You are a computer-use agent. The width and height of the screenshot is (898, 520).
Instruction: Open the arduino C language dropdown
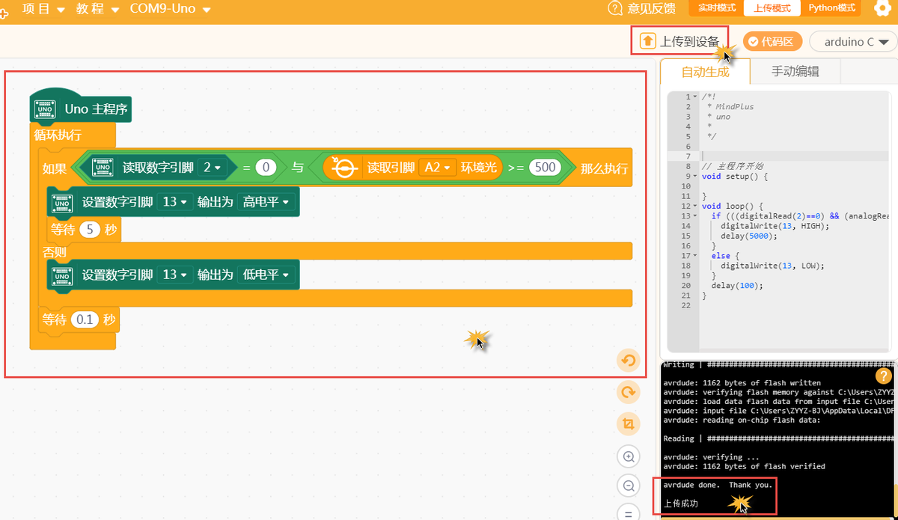click(852, 41)
